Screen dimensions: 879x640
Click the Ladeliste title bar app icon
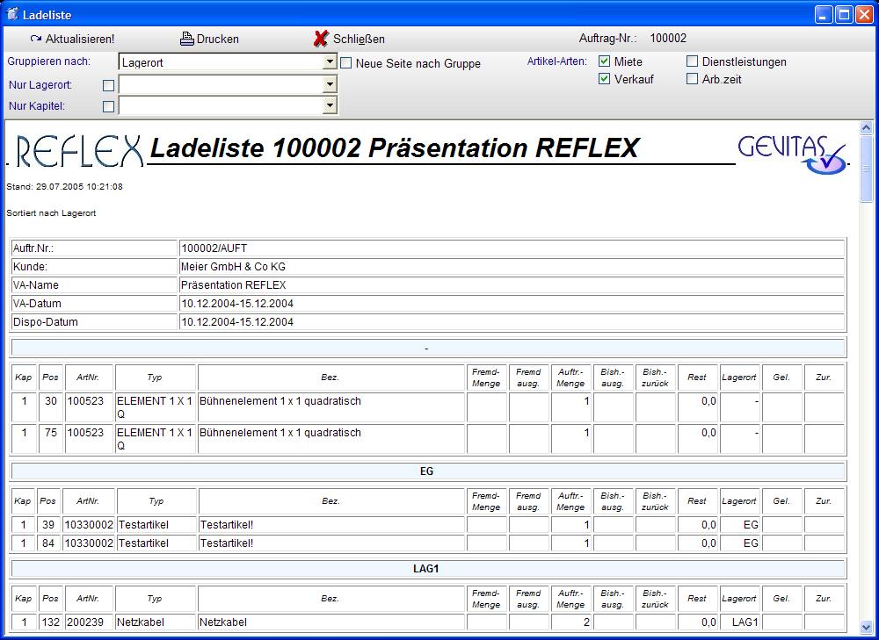tap(11, 14)
